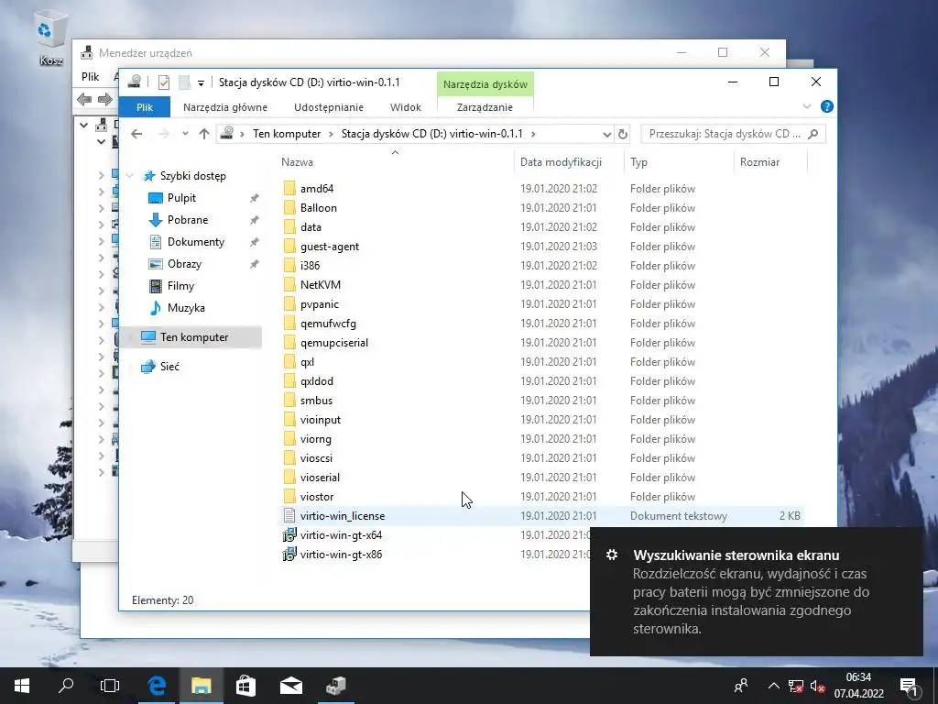Open Microsoft Store from taskbar
The image size is (938, 704).
pyautogui.click(x=245, y=686)
